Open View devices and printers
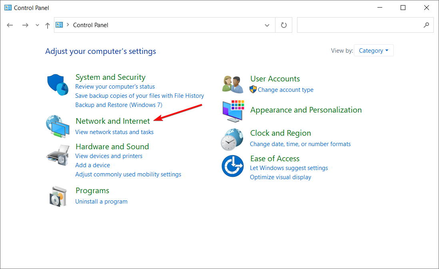This screenshot has width=439, height=269. coord(109,156)
